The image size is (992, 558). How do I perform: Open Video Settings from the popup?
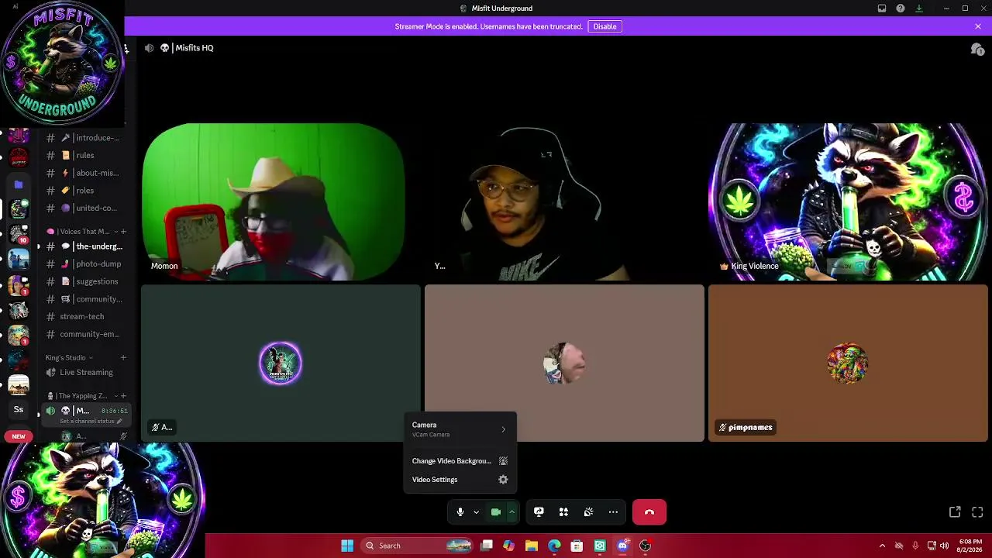point(460,480)
